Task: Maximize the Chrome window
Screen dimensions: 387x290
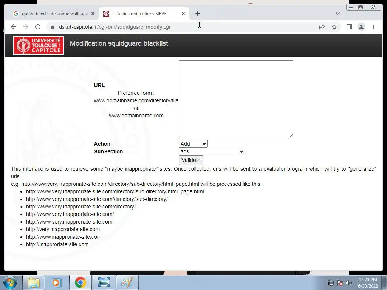Action: 360,8
